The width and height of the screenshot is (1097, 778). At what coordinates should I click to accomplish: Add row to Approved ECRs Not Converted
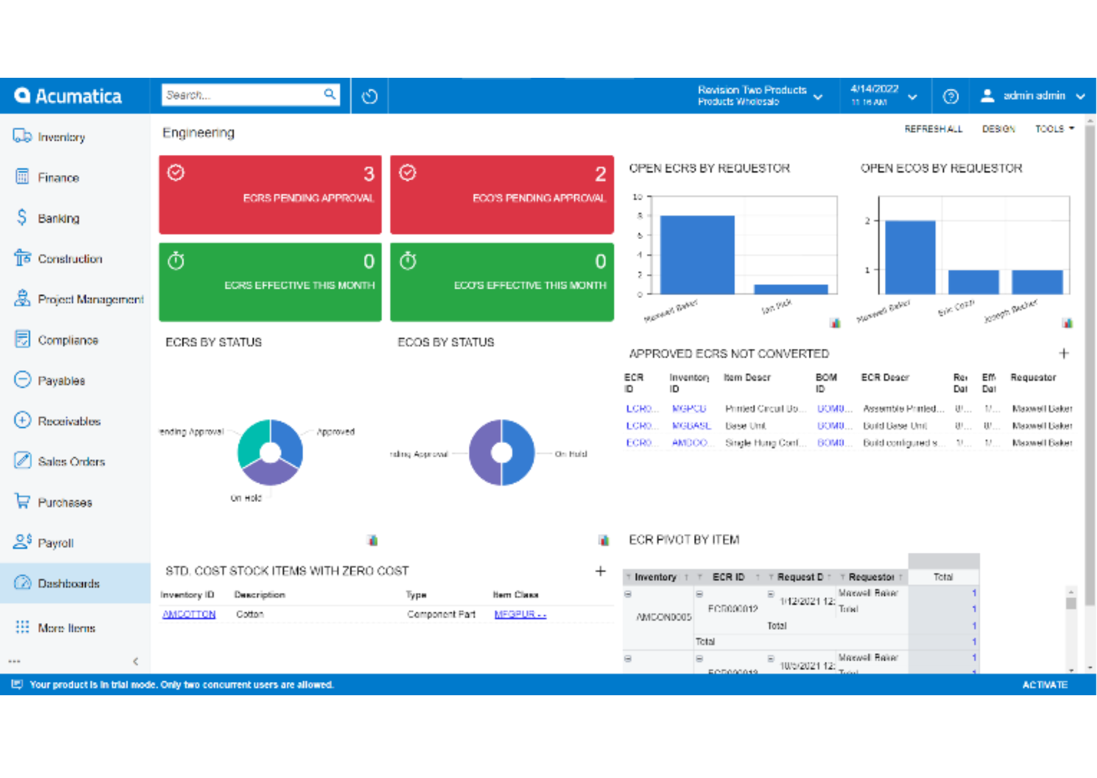click(x=1063, y=354)
